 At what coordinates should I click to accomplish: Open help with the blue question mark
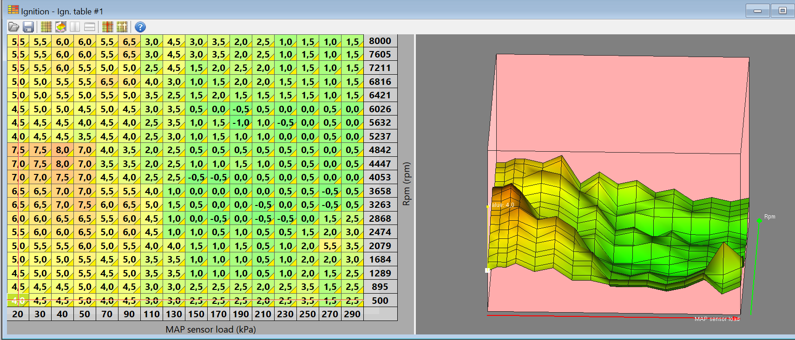tap(140, 27)
